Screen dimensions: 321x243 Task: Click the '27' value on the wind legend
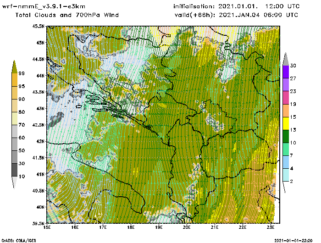293,78
